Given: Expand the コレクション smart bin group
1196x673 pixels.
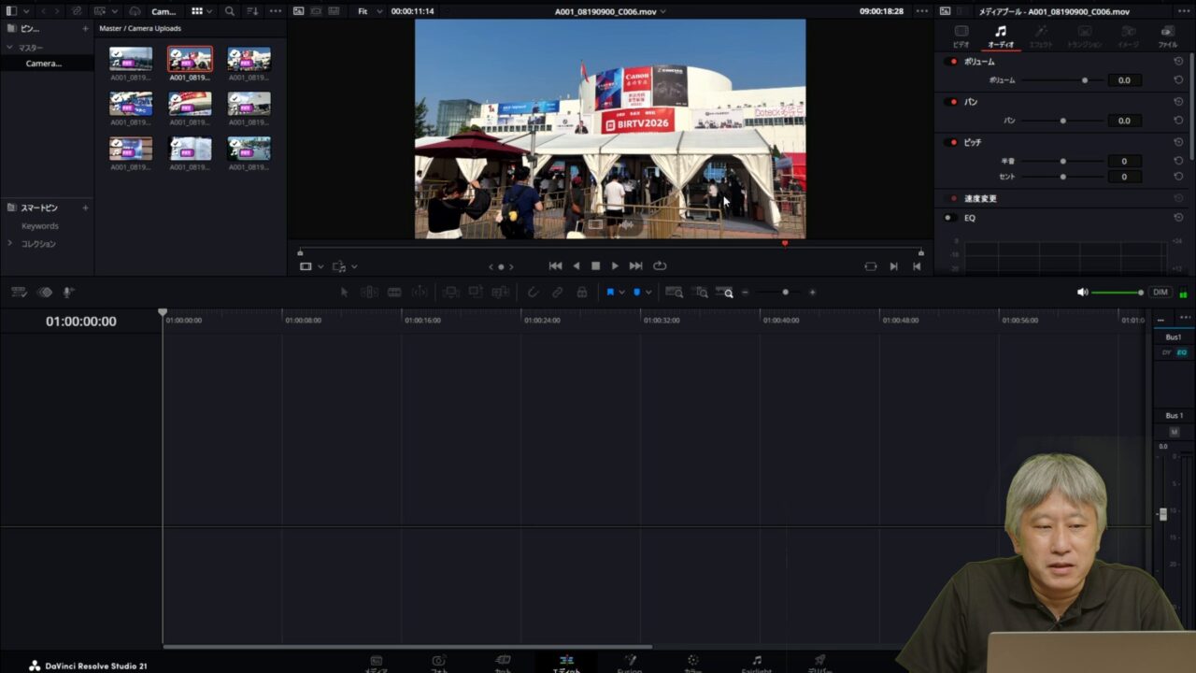Looking at the screenshot, I should (10, 244).
